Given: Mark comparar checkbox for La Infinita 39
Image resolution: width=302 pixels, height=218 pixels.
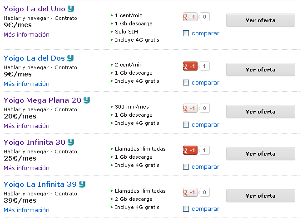Looking at the screenshot, I should [186, 209].
